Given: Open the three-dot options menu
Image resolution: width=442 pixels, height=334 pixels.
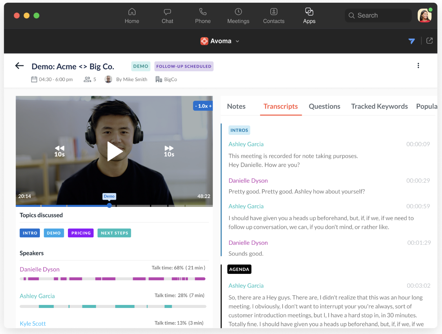Looking at the screenshot, I should coord(418,66).
